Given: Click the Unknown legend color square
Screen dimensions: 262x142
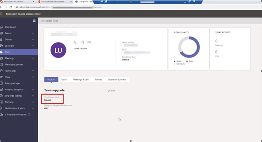Looking at the screenshot, I should (x=174, y=64).
